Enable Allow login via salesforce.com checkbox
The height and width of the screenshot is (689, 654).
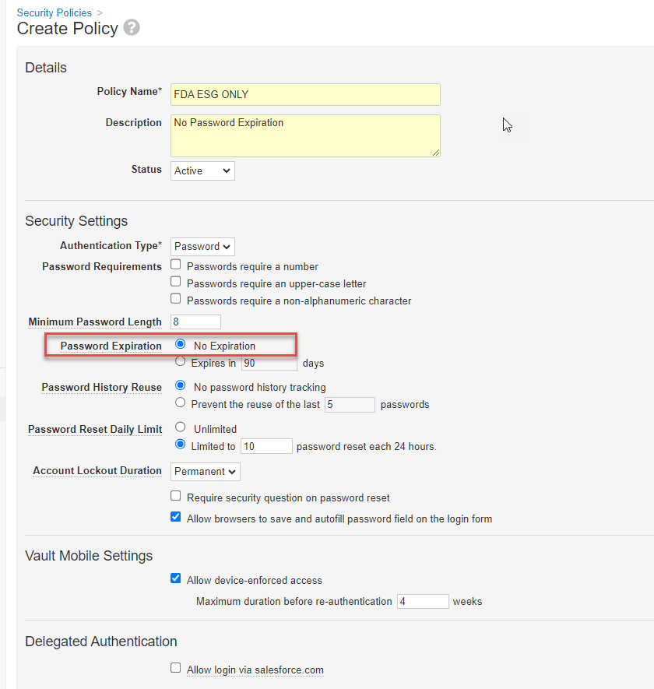(176, 668)
